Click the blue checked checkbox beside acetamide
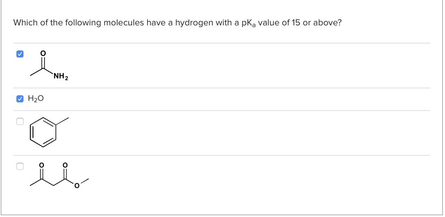Screen dimensions: 445x217 pyautogui.click(x=20, y=54)
